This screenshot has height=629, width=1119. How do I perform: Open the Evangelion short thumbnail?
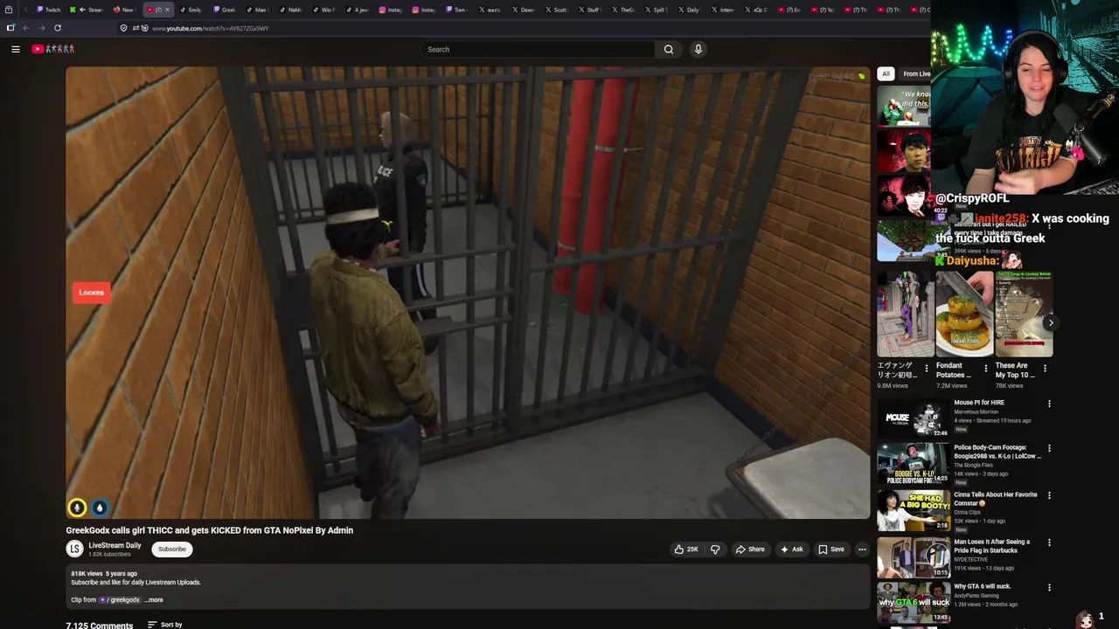[x=905, y=314]
